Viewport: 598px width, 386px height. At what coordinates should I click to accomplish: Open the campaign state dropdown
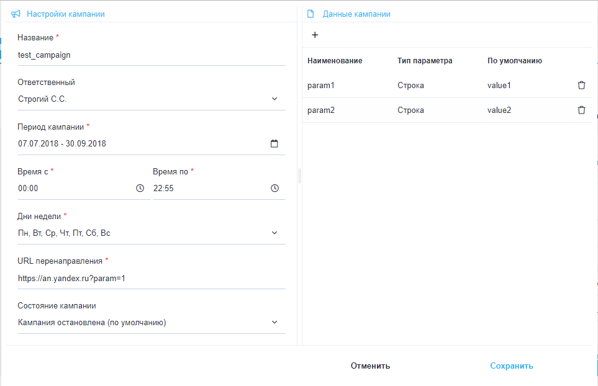274,322
